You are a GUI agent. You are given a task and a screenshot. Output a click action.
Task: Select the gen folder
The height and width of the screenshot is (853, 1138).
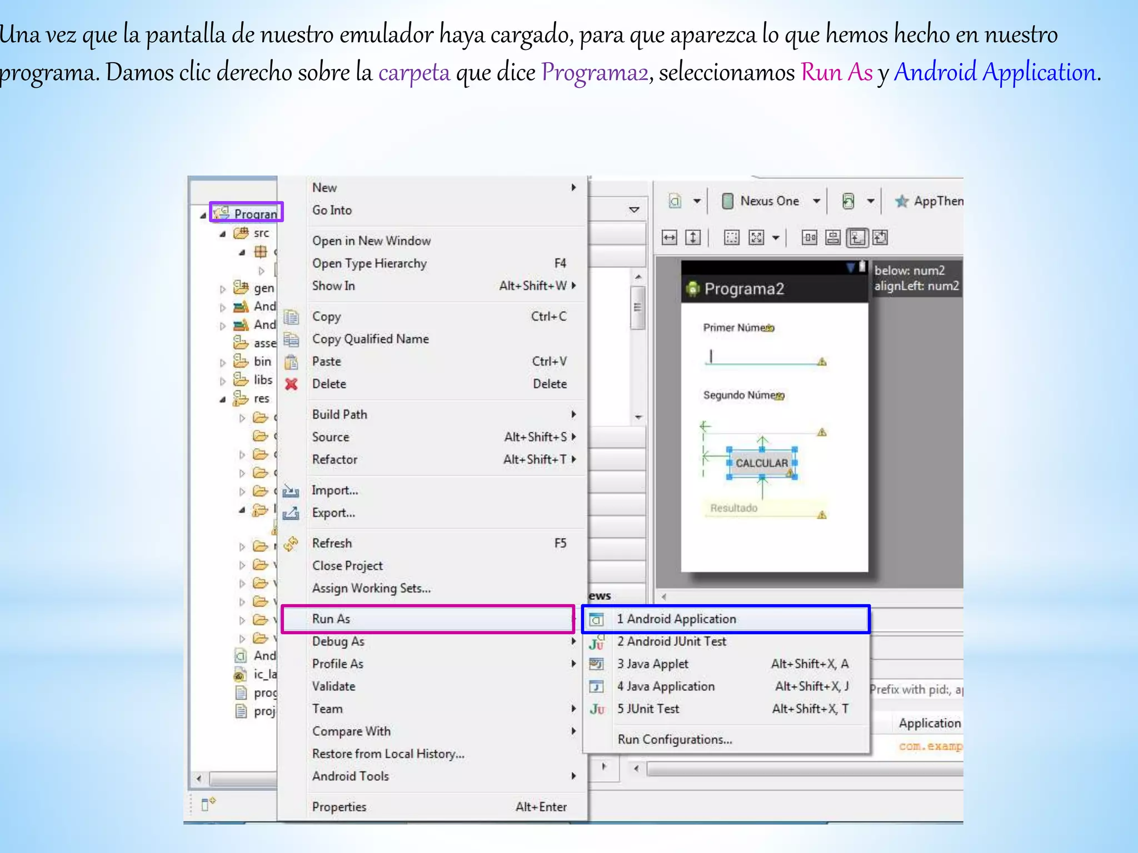254,288
